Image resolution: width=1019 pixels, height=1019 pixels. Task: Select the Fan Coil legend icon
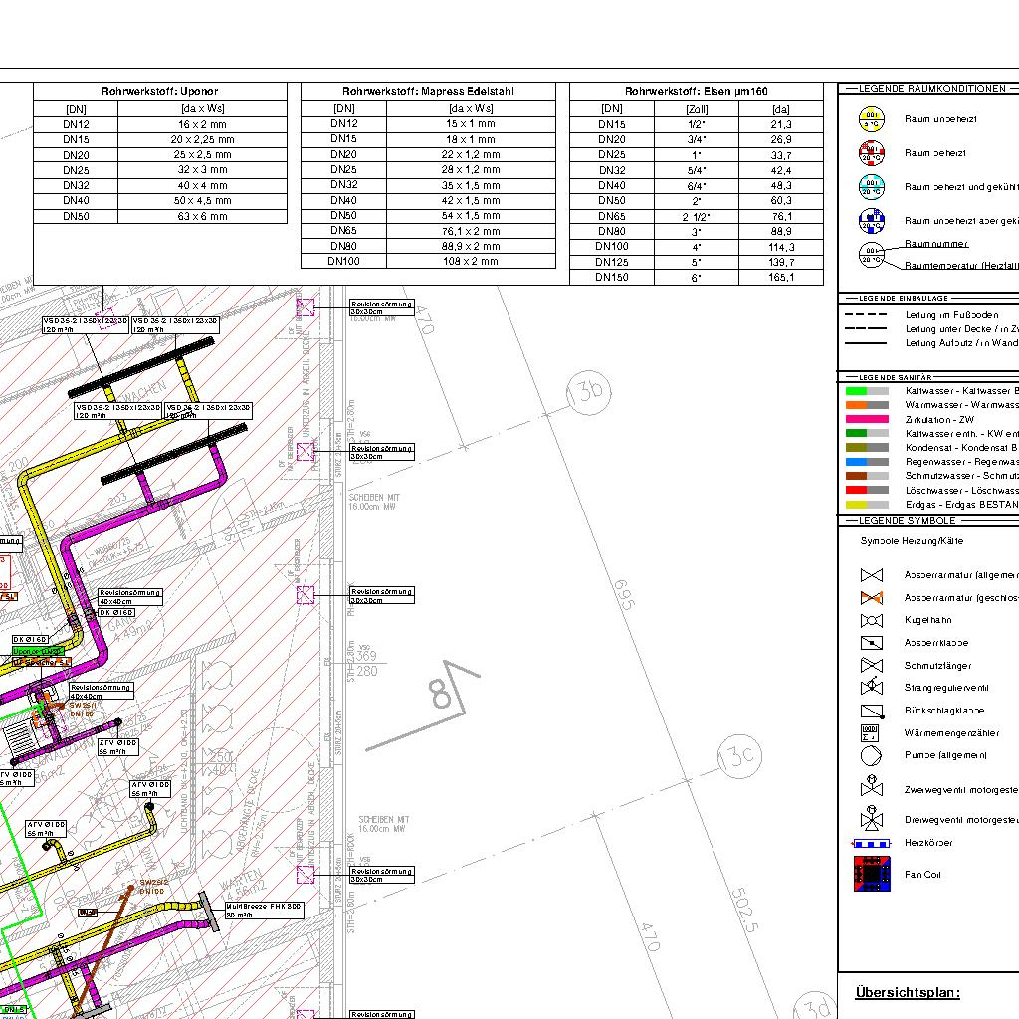pos(872,874)
